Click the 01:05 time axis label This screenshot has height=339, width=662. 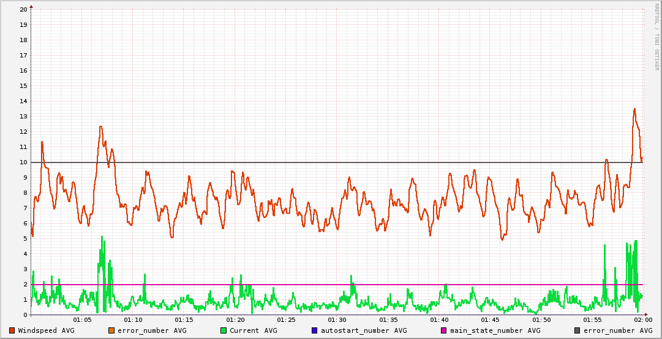82,319
